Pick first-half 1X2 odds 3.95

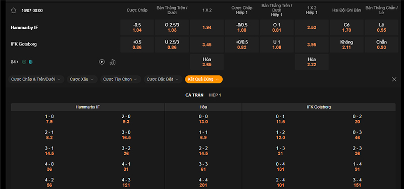click(x=312, y=44)
